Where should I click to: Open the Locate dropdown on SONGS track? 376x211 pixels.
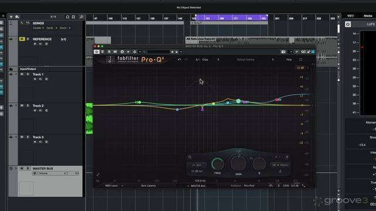pos(38,28)
